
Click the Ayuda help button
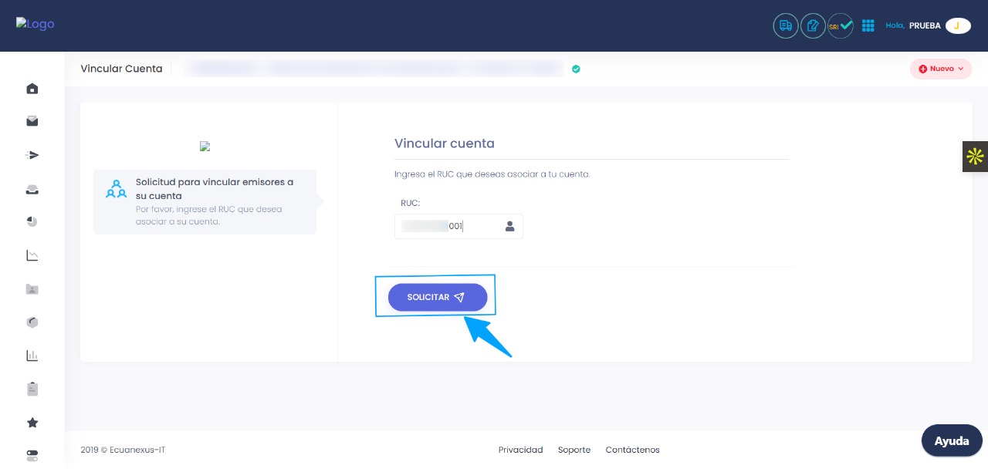(x=951, y=441)
